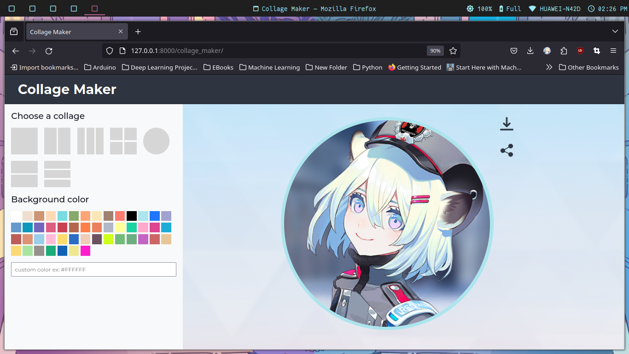
Task: Choose the two-column collage layout
Action: pos(57,141)
